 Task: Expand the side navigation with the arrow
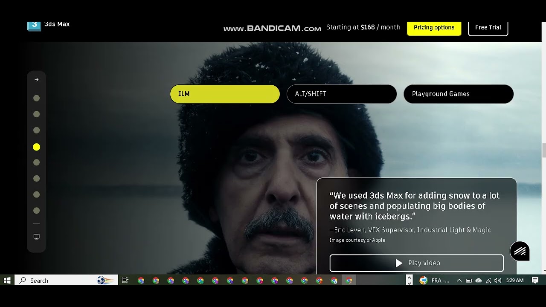click(37, 80)
